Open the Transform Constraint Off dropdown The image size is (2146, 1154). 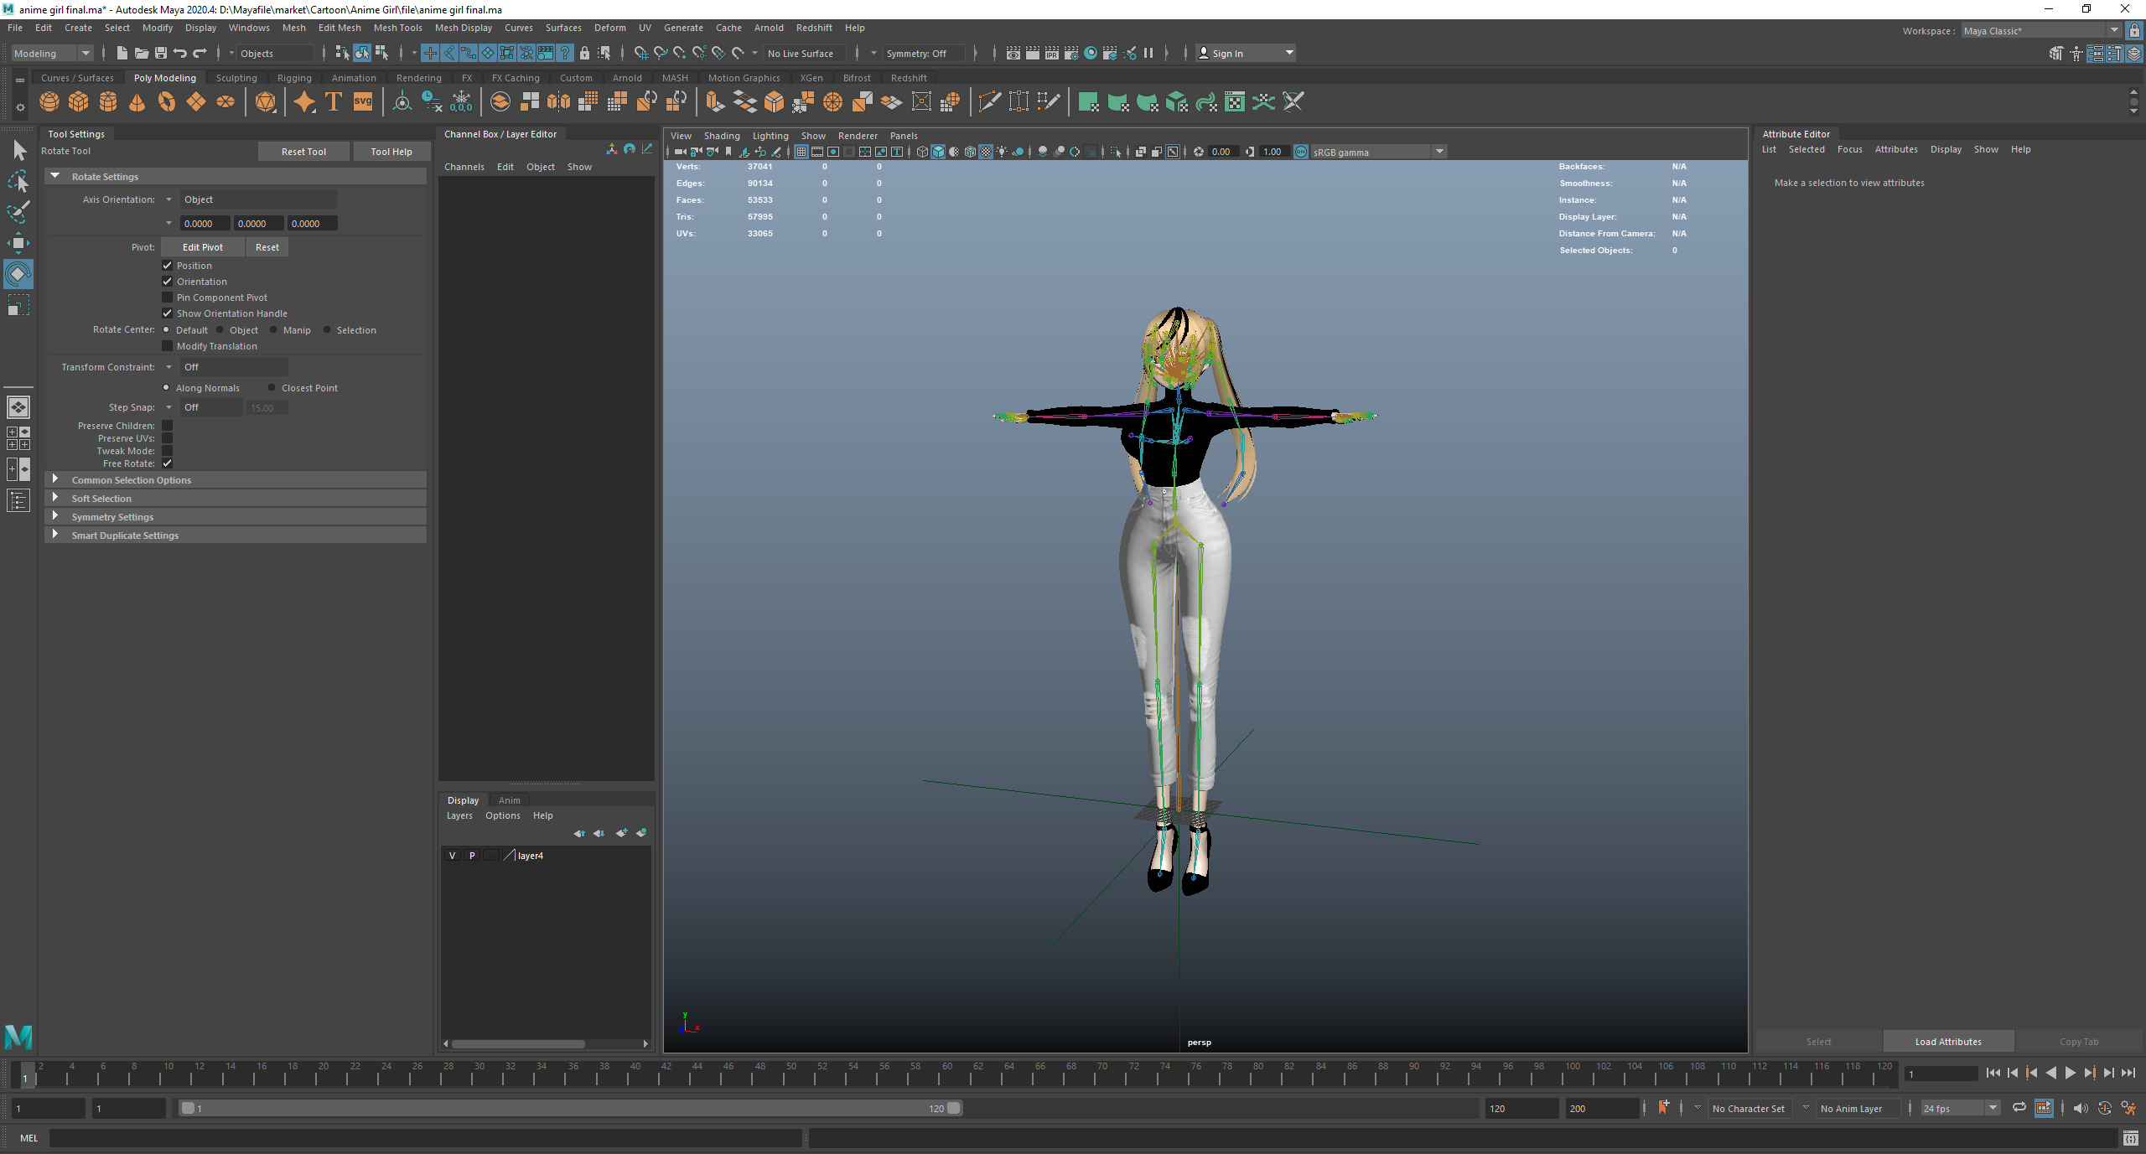tap(233, 367)
